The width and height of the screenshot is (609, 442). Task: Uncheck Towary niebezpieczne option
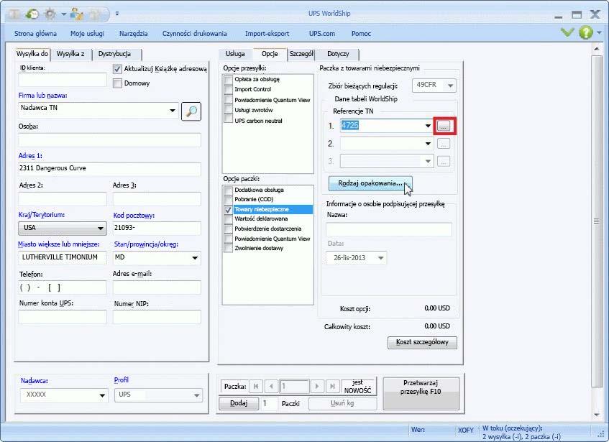229,210
